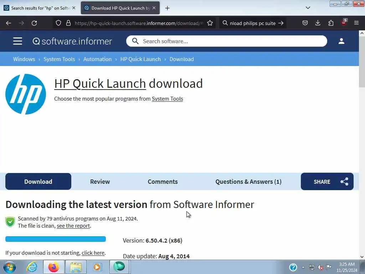The image size is (365, 274).
Task: Go to Windows breadcrumb link
Action: coord(24,59)
